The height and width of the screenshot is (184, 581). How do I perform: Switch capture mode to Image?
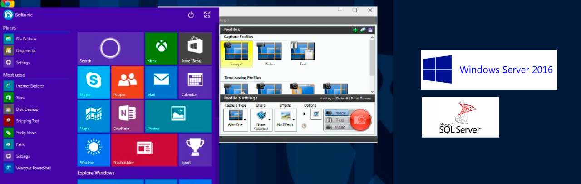pyautogui.click(x=336, y=113)
